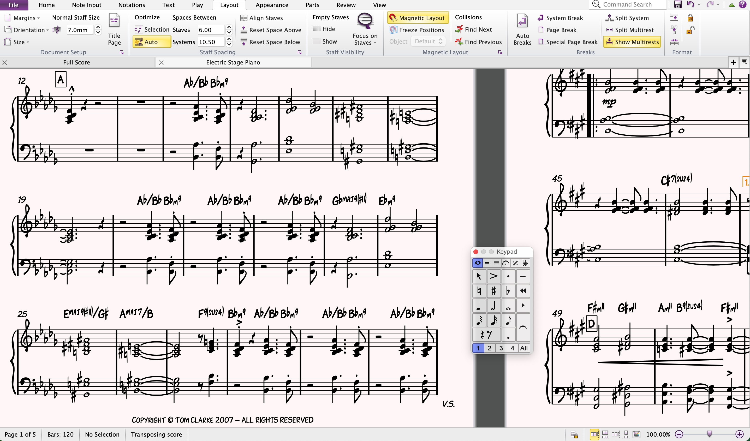Click Freeze Positions
750x441 pixels.
(x=417, y=30)
